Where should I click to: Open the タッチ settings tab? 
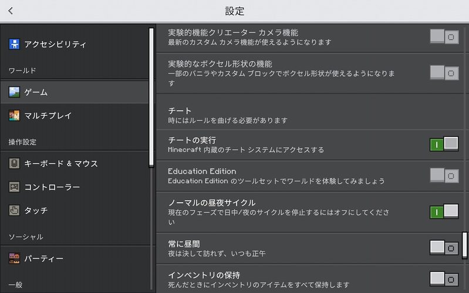tap(75, 210)
